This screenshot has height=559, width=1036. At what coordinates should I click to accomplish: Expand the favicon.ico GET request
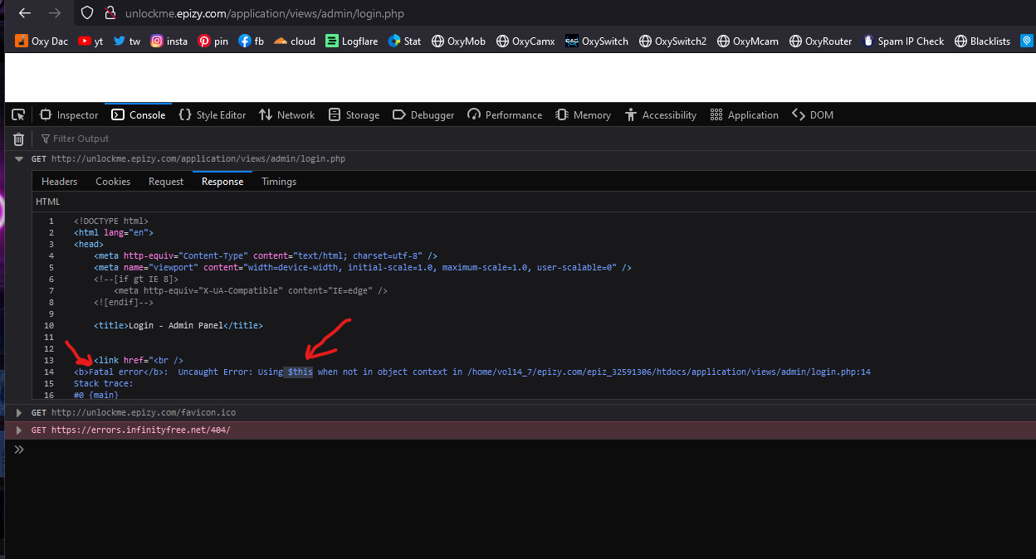[x=19, y=412]
